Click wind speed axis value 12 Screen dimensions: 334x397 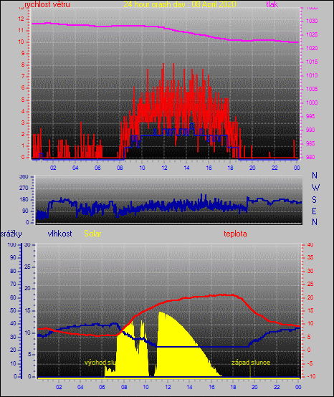(21, 19)
